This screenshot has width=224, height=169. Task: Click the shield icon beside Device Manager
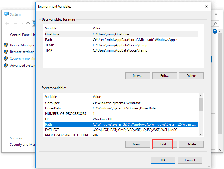click(x=6, y=45)
